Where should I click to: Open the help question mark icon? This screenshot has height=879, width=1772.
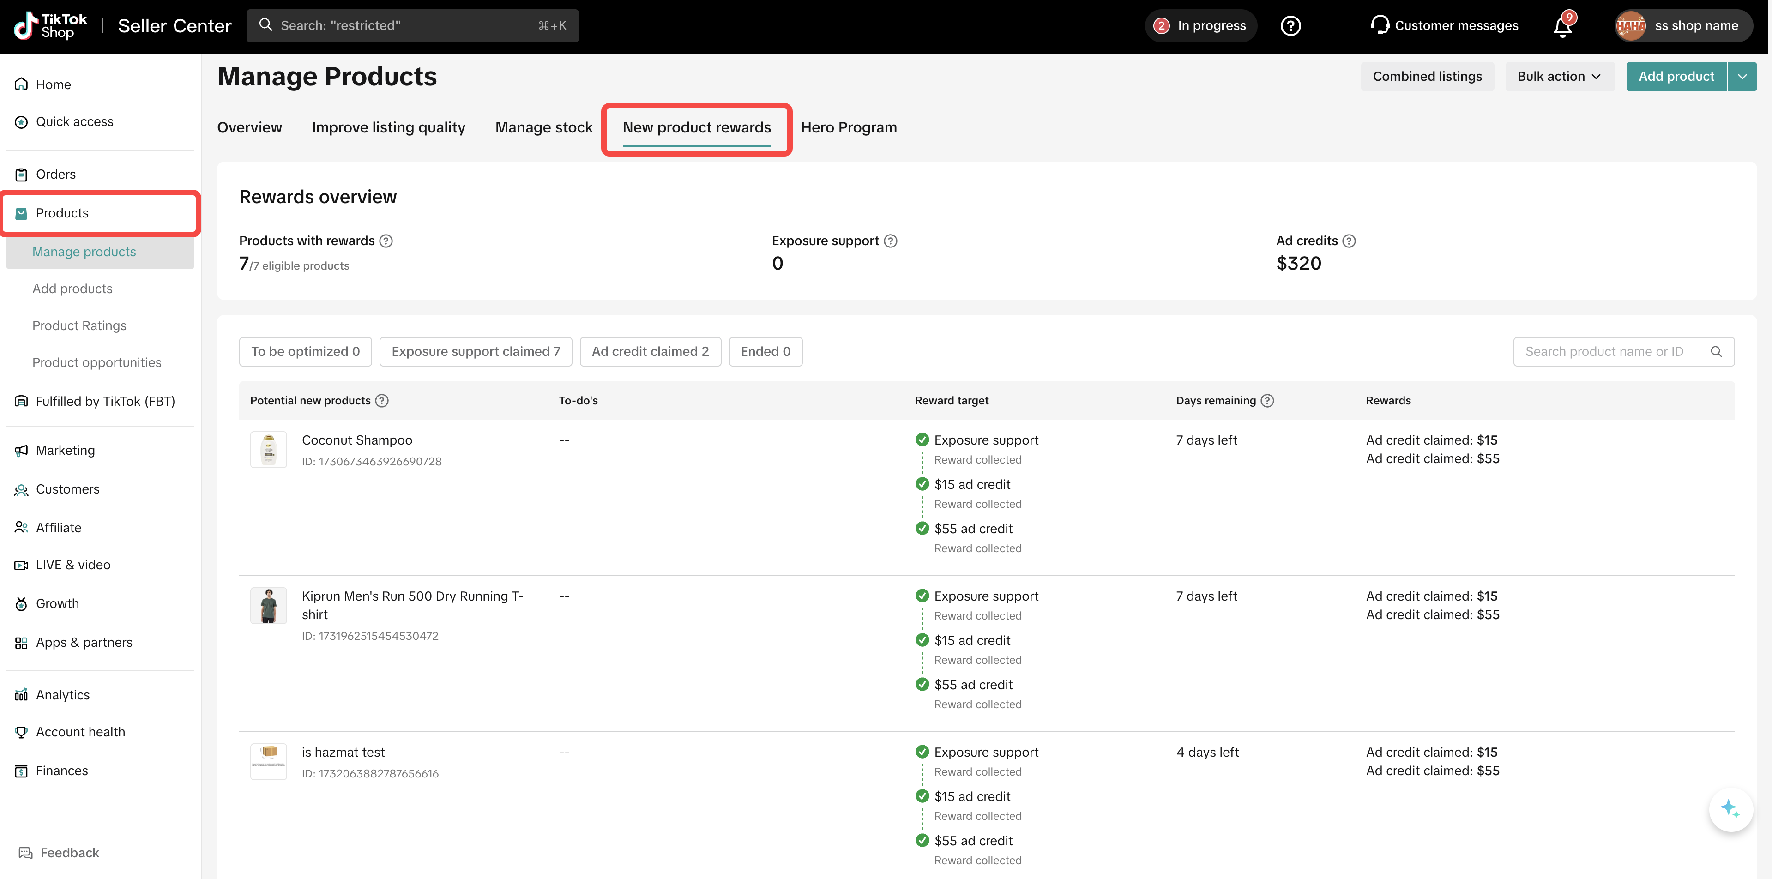(1290, 26)
